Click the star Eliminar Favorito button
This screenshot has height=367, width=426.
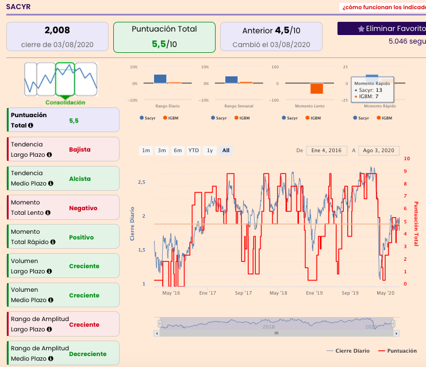tap(382, 29)
